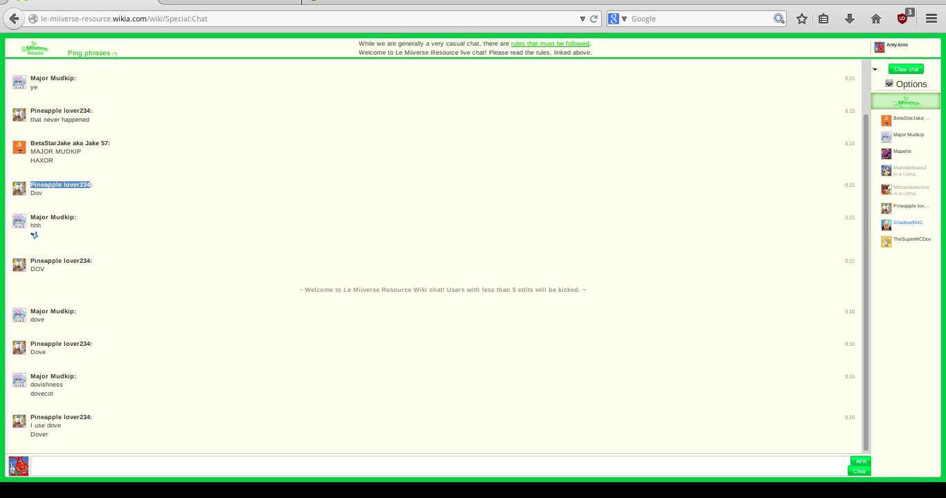The height and width of the screenshot is (498, 946).
Task: Click TheSuperMCDov's avatar in user list
Action: point(886,241)
